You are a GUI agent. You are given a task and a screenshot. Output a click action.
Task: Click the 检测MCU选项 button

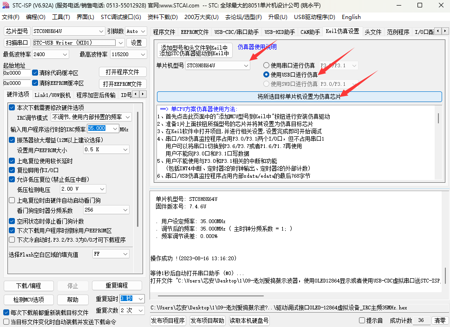(x=29, y=300)
